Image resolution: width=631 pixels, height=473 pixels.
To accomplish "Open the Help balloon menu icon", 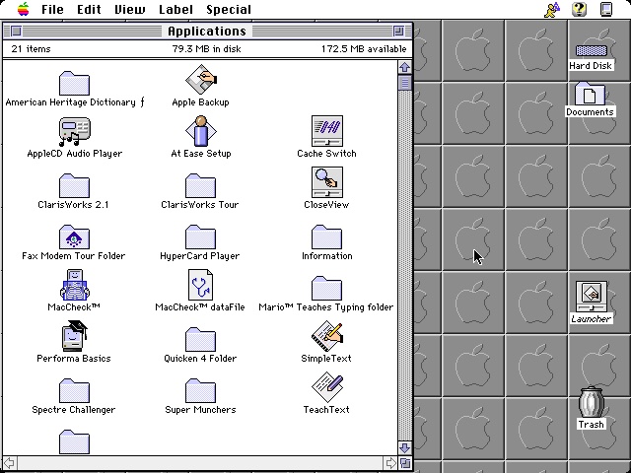I will [579, 9].
